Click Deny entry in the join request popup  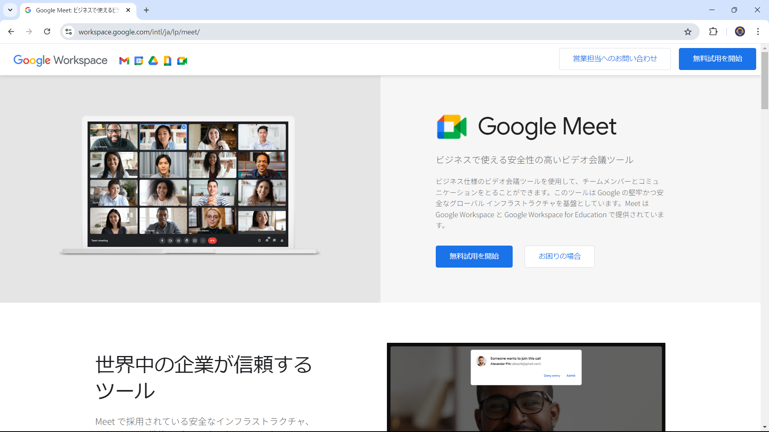(x=552, y=376)
